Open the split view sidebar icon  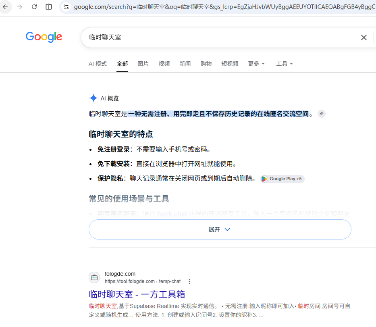49,7
